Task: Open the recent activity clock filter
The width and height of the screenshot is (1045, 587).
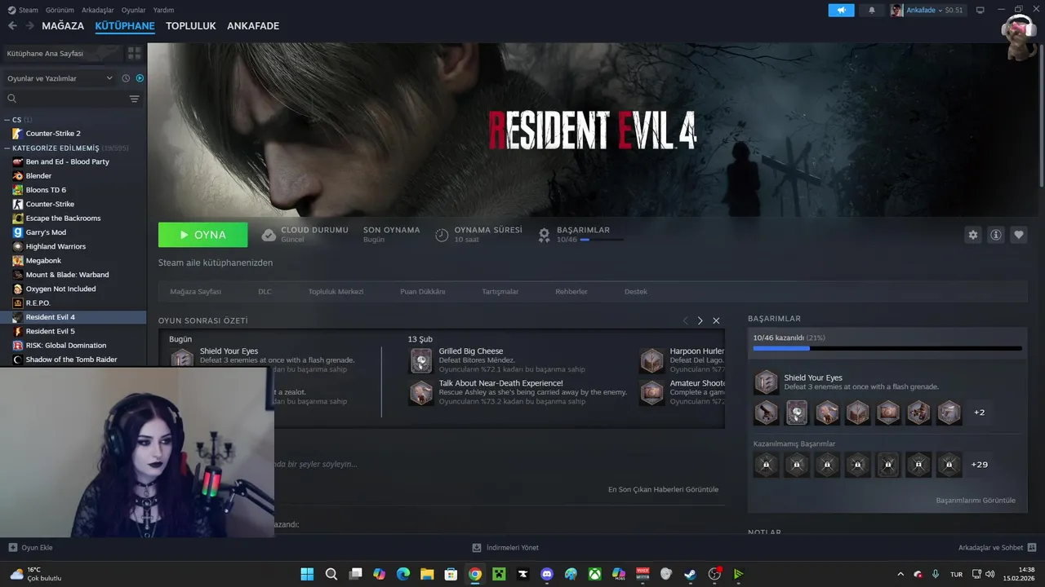Action: click(126, 78)
